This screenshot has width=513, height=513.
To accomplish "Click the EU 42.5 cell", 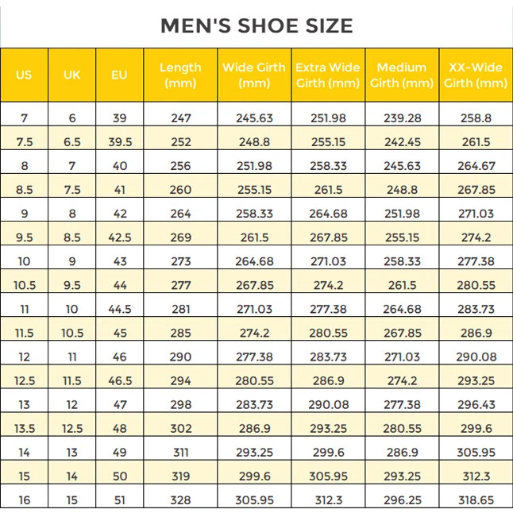I will pyautogui.click(x=119, y=237).
